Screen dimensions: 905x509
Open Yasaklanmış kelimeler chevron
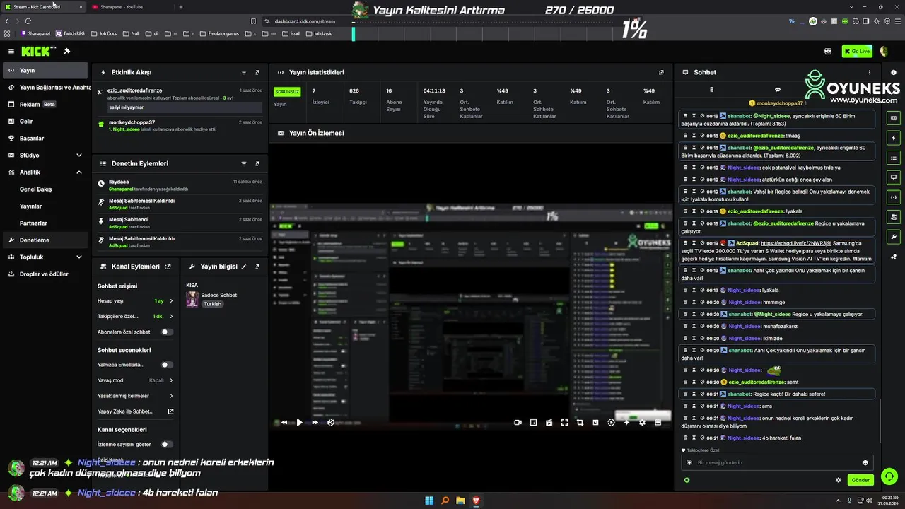(x=171, y=396)
